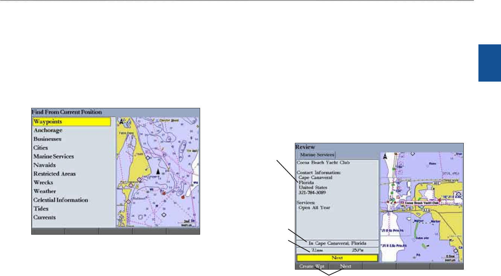501x276 pixels.
Task: Click the phone number 321-784-3089
Action: (x=312, y=193)
